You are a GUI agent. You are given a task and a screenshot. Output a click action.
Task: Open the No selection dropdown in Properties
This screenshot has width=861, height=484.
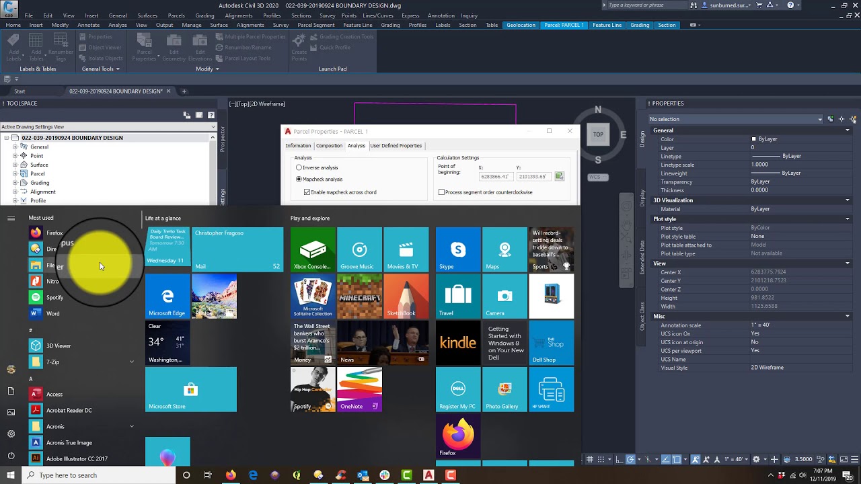point(736,119)
